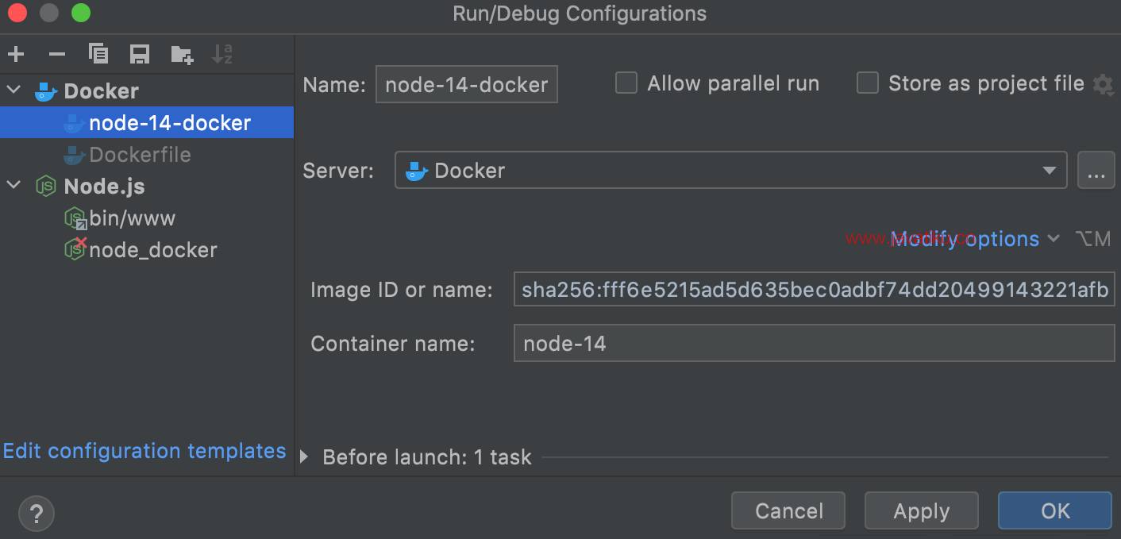1121x539 pixels.
Task: Enable Allow parallel run checkbox
Action: [626, 83]
